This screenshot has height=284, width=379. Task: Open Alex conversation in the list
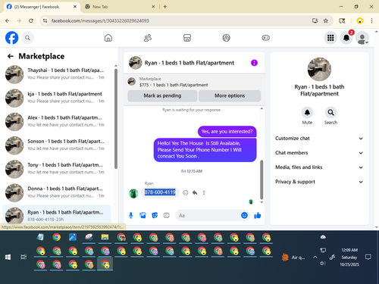tap(57, 121)
